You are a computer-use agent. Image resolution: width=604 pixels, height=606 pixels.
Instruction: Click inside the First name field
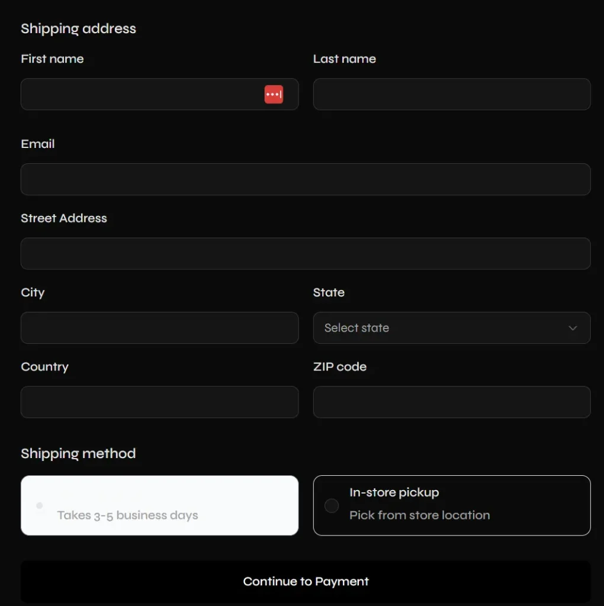142,94
